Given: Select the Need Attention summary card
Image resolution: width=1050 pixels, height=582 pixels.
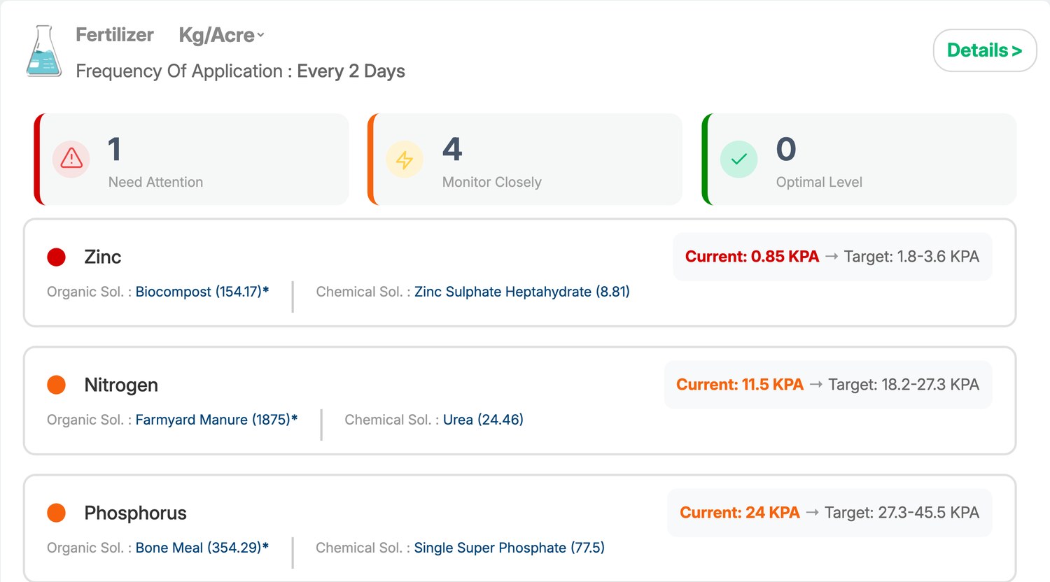Looking at the screenshot, I should tap(191, 159).
